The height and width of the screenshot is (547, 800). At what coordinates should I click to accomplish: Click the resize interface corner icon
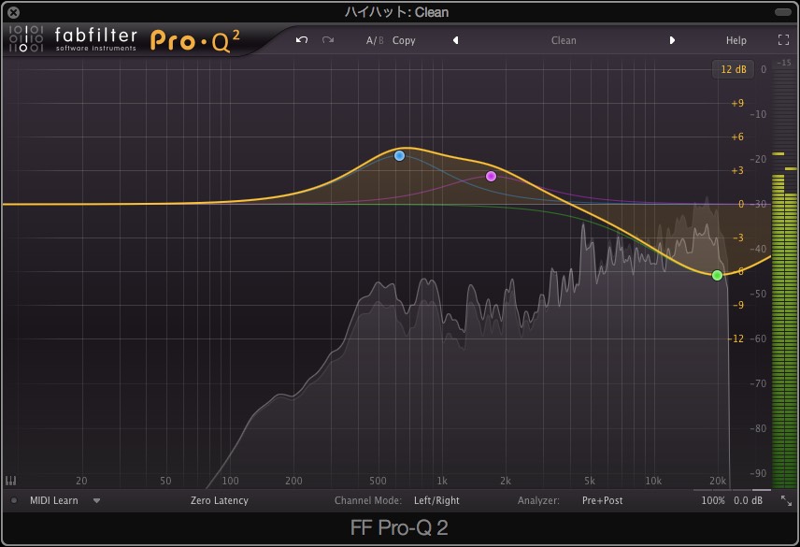click(x=786, y=500)
